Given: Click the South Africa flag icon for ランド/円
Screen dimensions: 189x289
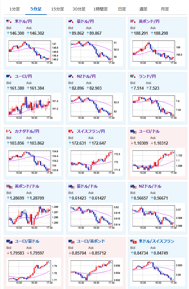Looking at the screenshot, I should (133, 76).
